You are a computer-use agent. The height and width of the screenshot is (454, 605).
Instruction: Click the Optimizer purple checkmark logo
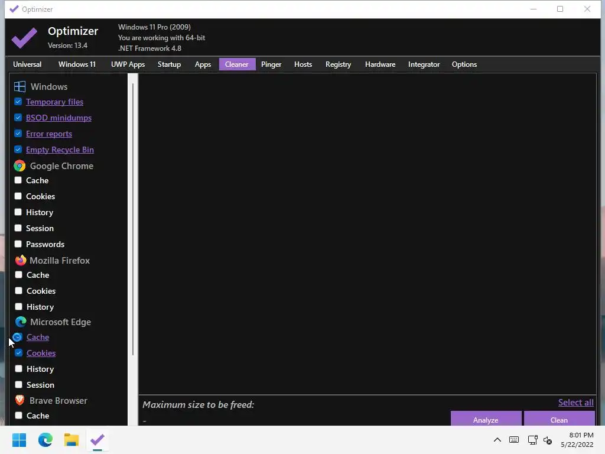click(x=24, y=38)
